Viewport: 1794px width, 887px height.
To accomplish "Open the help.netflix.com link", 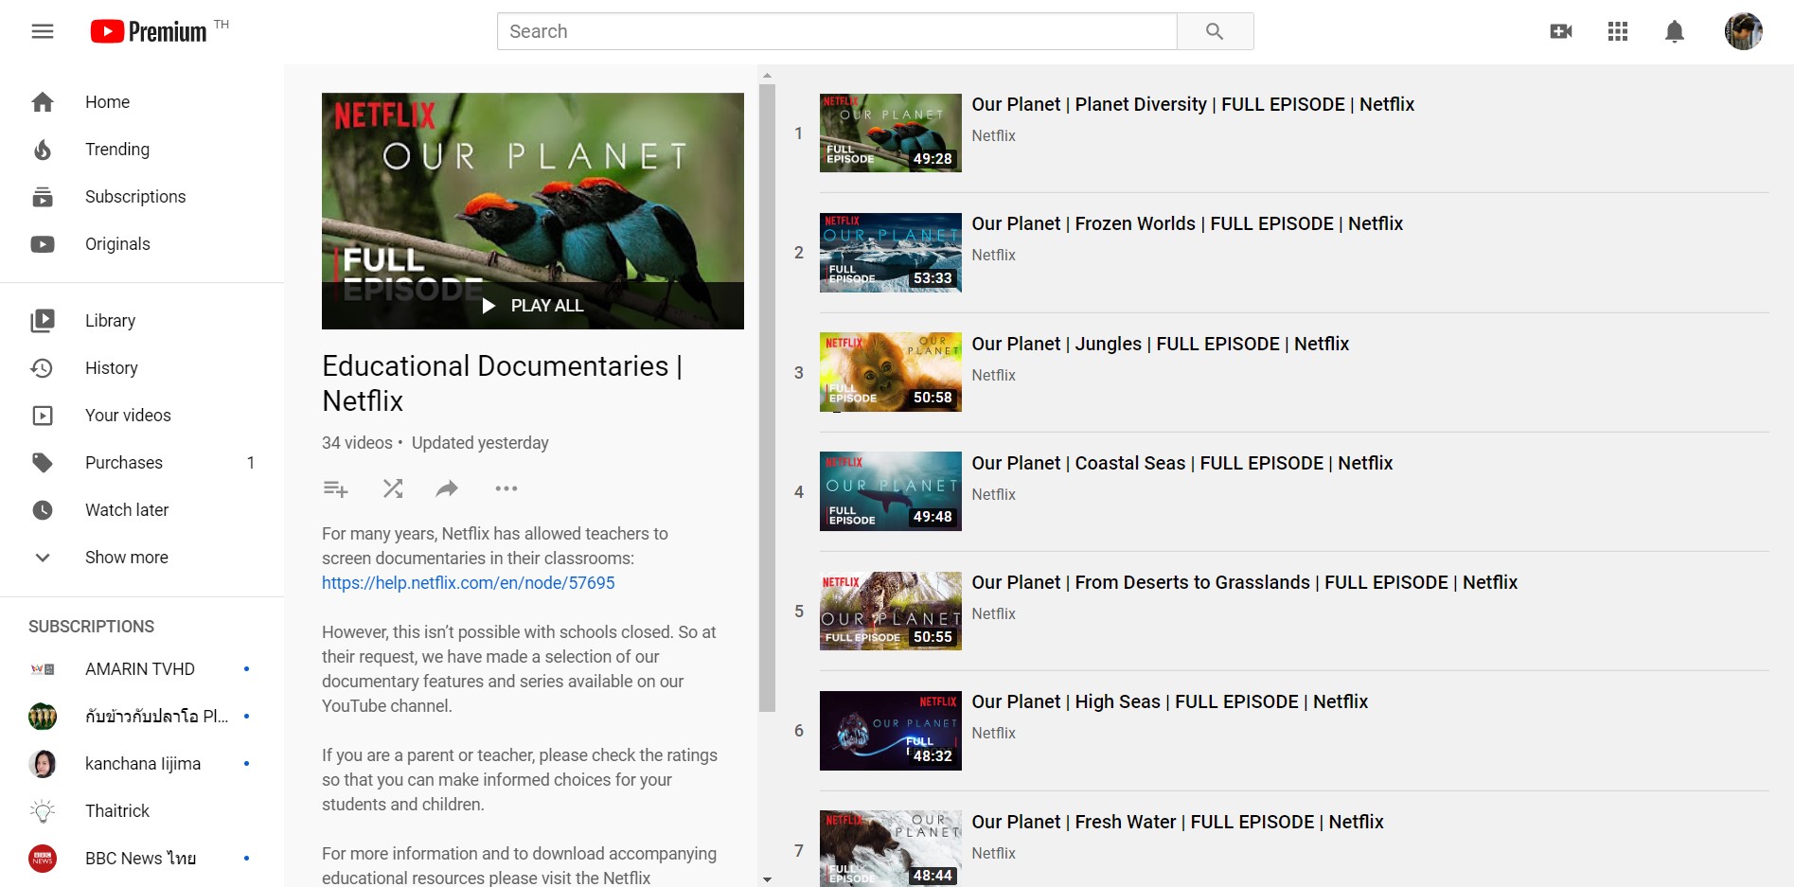I will (468, 583).
